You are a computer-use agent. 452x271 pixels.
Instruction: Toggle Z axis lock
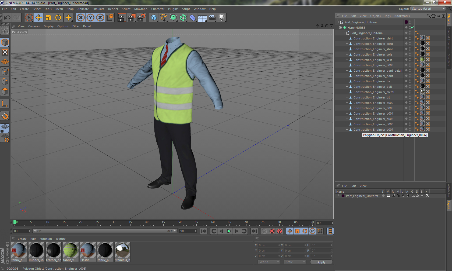pyautogui.click(x=100, y=18)
